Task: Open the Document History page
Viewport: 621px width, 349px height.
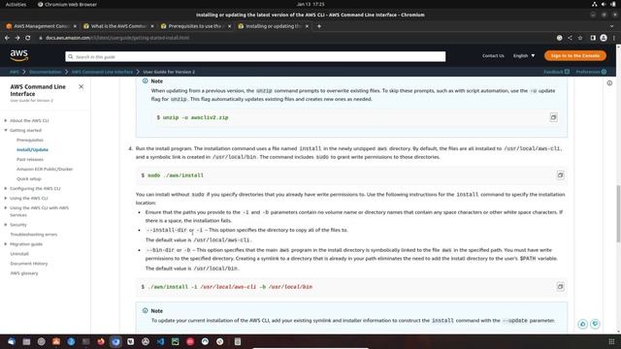Action: 28,264
